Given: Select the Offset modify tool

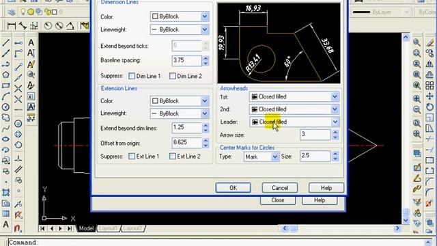Looking at the screenshot, I should click(x=429, y=74).
